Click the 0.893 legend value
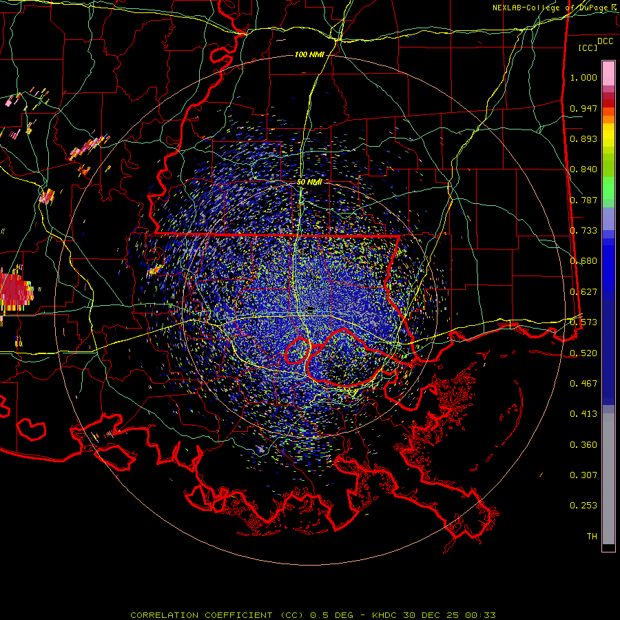Viewport: 620px width, 620px height. [583, 138]
